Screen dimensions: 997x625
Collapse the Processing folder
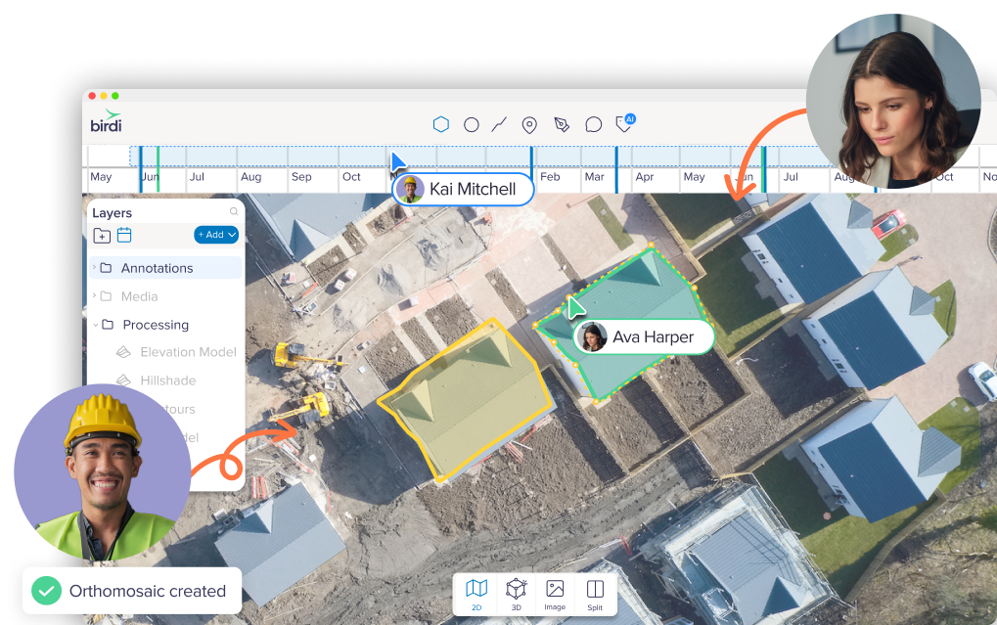(x=94, y=324)
